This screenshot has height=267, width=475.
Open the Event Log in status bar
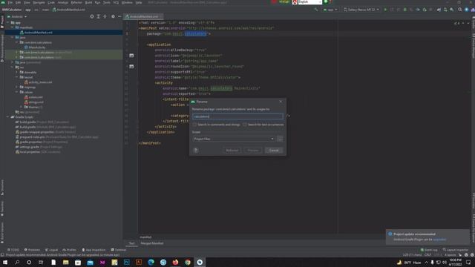pyautogui.click(x=429, y=250)
